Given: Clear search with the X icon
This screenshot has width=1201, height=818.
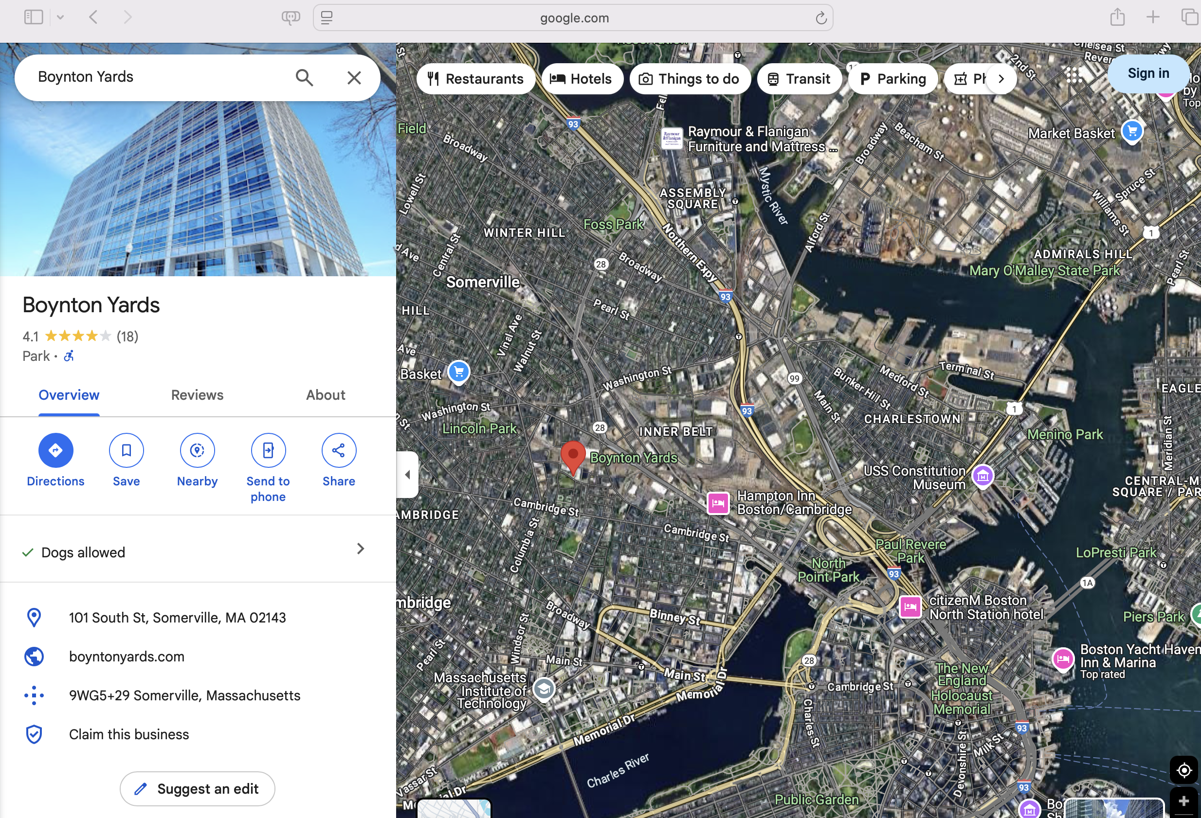Looking at the screenshot, I should coord(354,77).
